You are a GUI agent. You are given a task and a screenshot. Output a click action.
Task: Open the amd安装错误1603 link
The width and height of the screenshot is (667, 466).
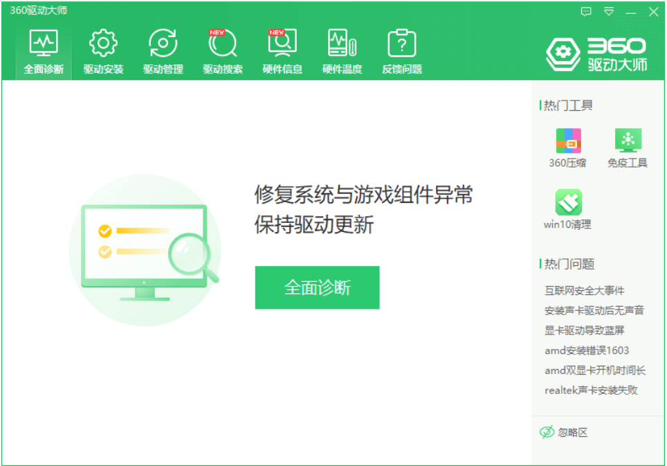point(587,350)
